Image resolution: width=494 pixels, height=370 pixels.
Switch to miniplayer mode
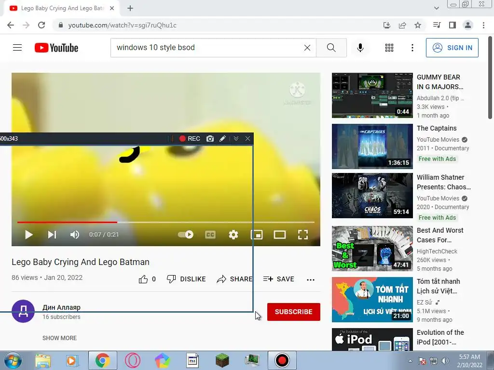[x=257, y=235]
